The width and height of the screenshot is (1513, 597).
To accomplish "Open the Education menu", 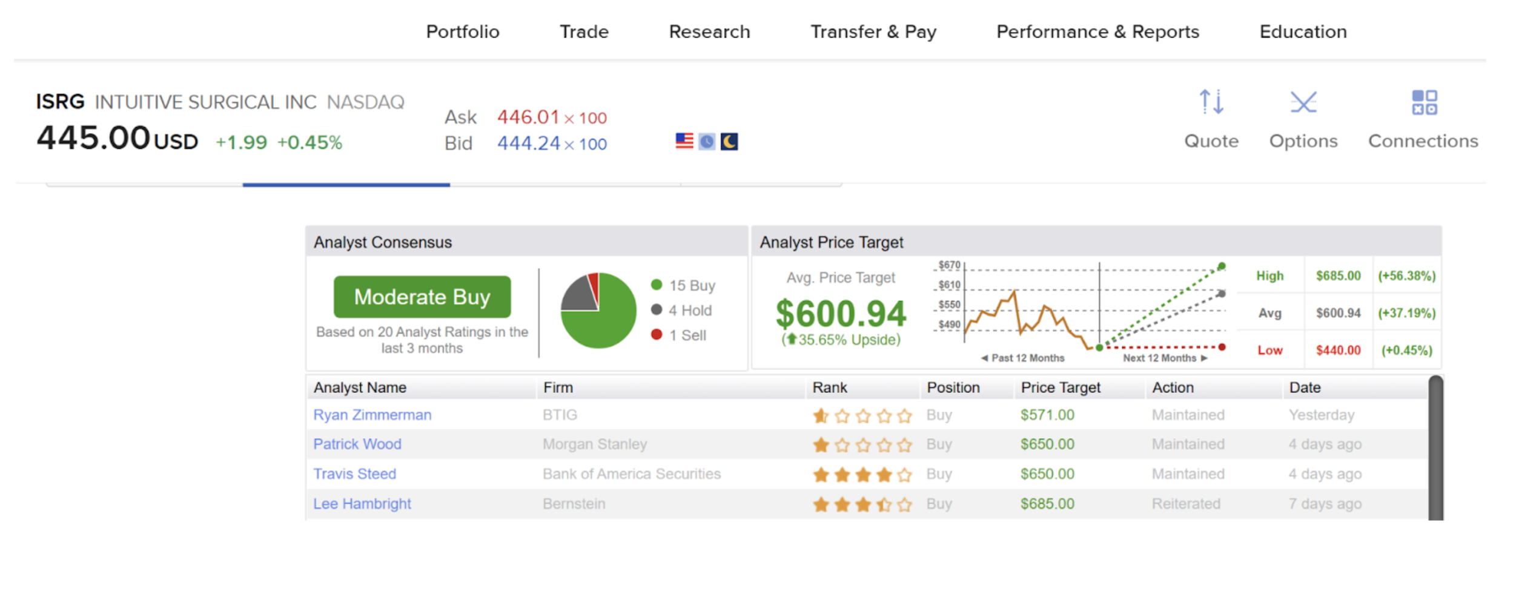I will [1303, 31].
